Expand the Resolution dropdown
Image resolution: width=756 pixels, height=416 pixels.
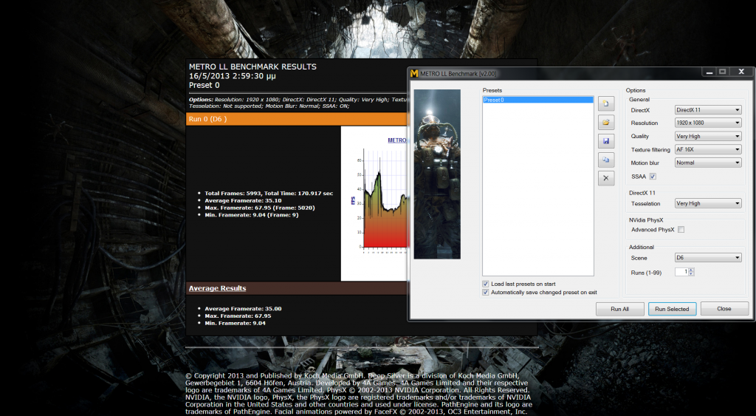[708, 123]
